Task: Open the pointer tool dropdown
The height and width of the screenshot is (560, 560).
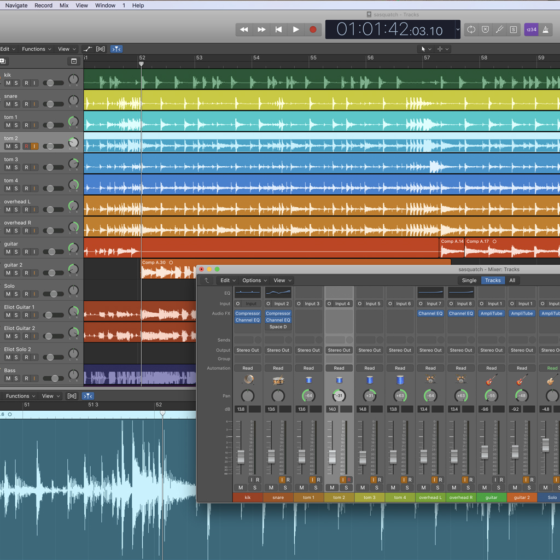Action: tap(425, 49)
